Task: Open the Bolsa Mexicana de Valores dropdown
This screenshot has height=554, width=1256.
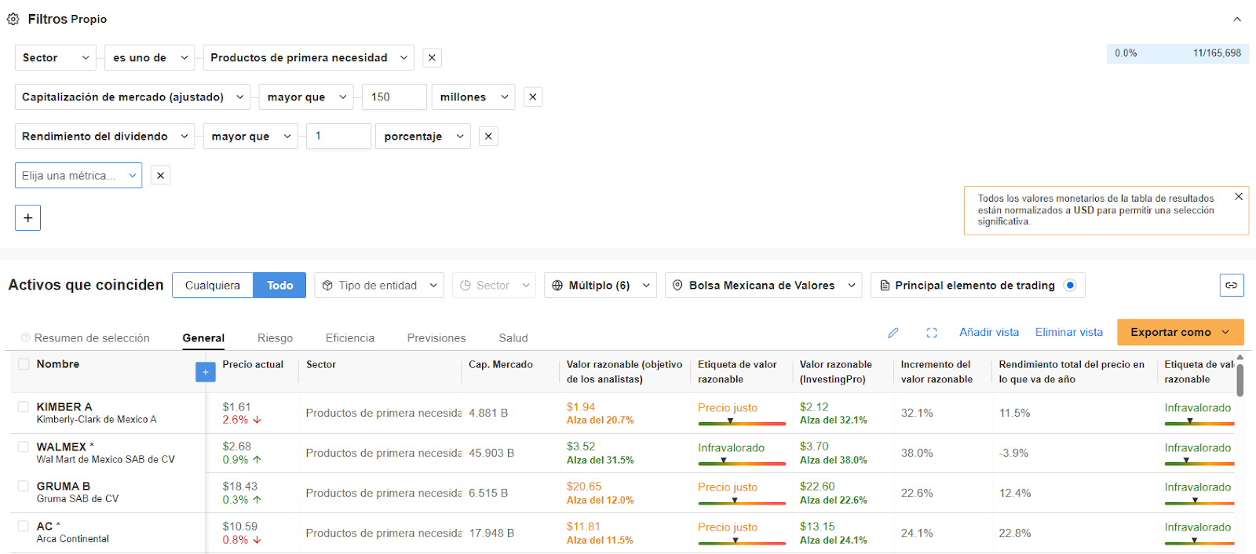Action: point(763,286)
